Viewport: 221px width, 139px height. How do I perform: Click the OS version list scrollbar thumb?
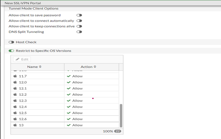pyautogui.click(x=121, y=115)
